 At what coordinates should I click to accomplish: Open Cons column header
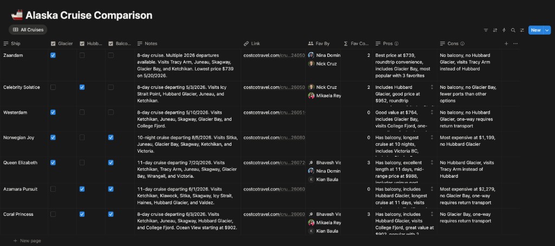tap(469, 43)
